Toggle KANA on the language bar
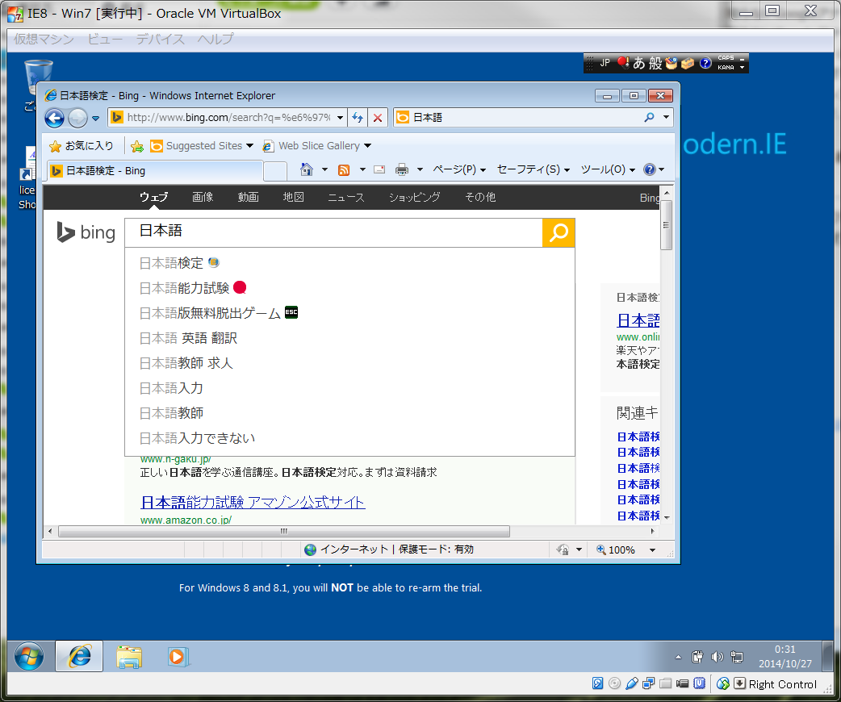Screen dimensions: 841x702 pos(726,68)
